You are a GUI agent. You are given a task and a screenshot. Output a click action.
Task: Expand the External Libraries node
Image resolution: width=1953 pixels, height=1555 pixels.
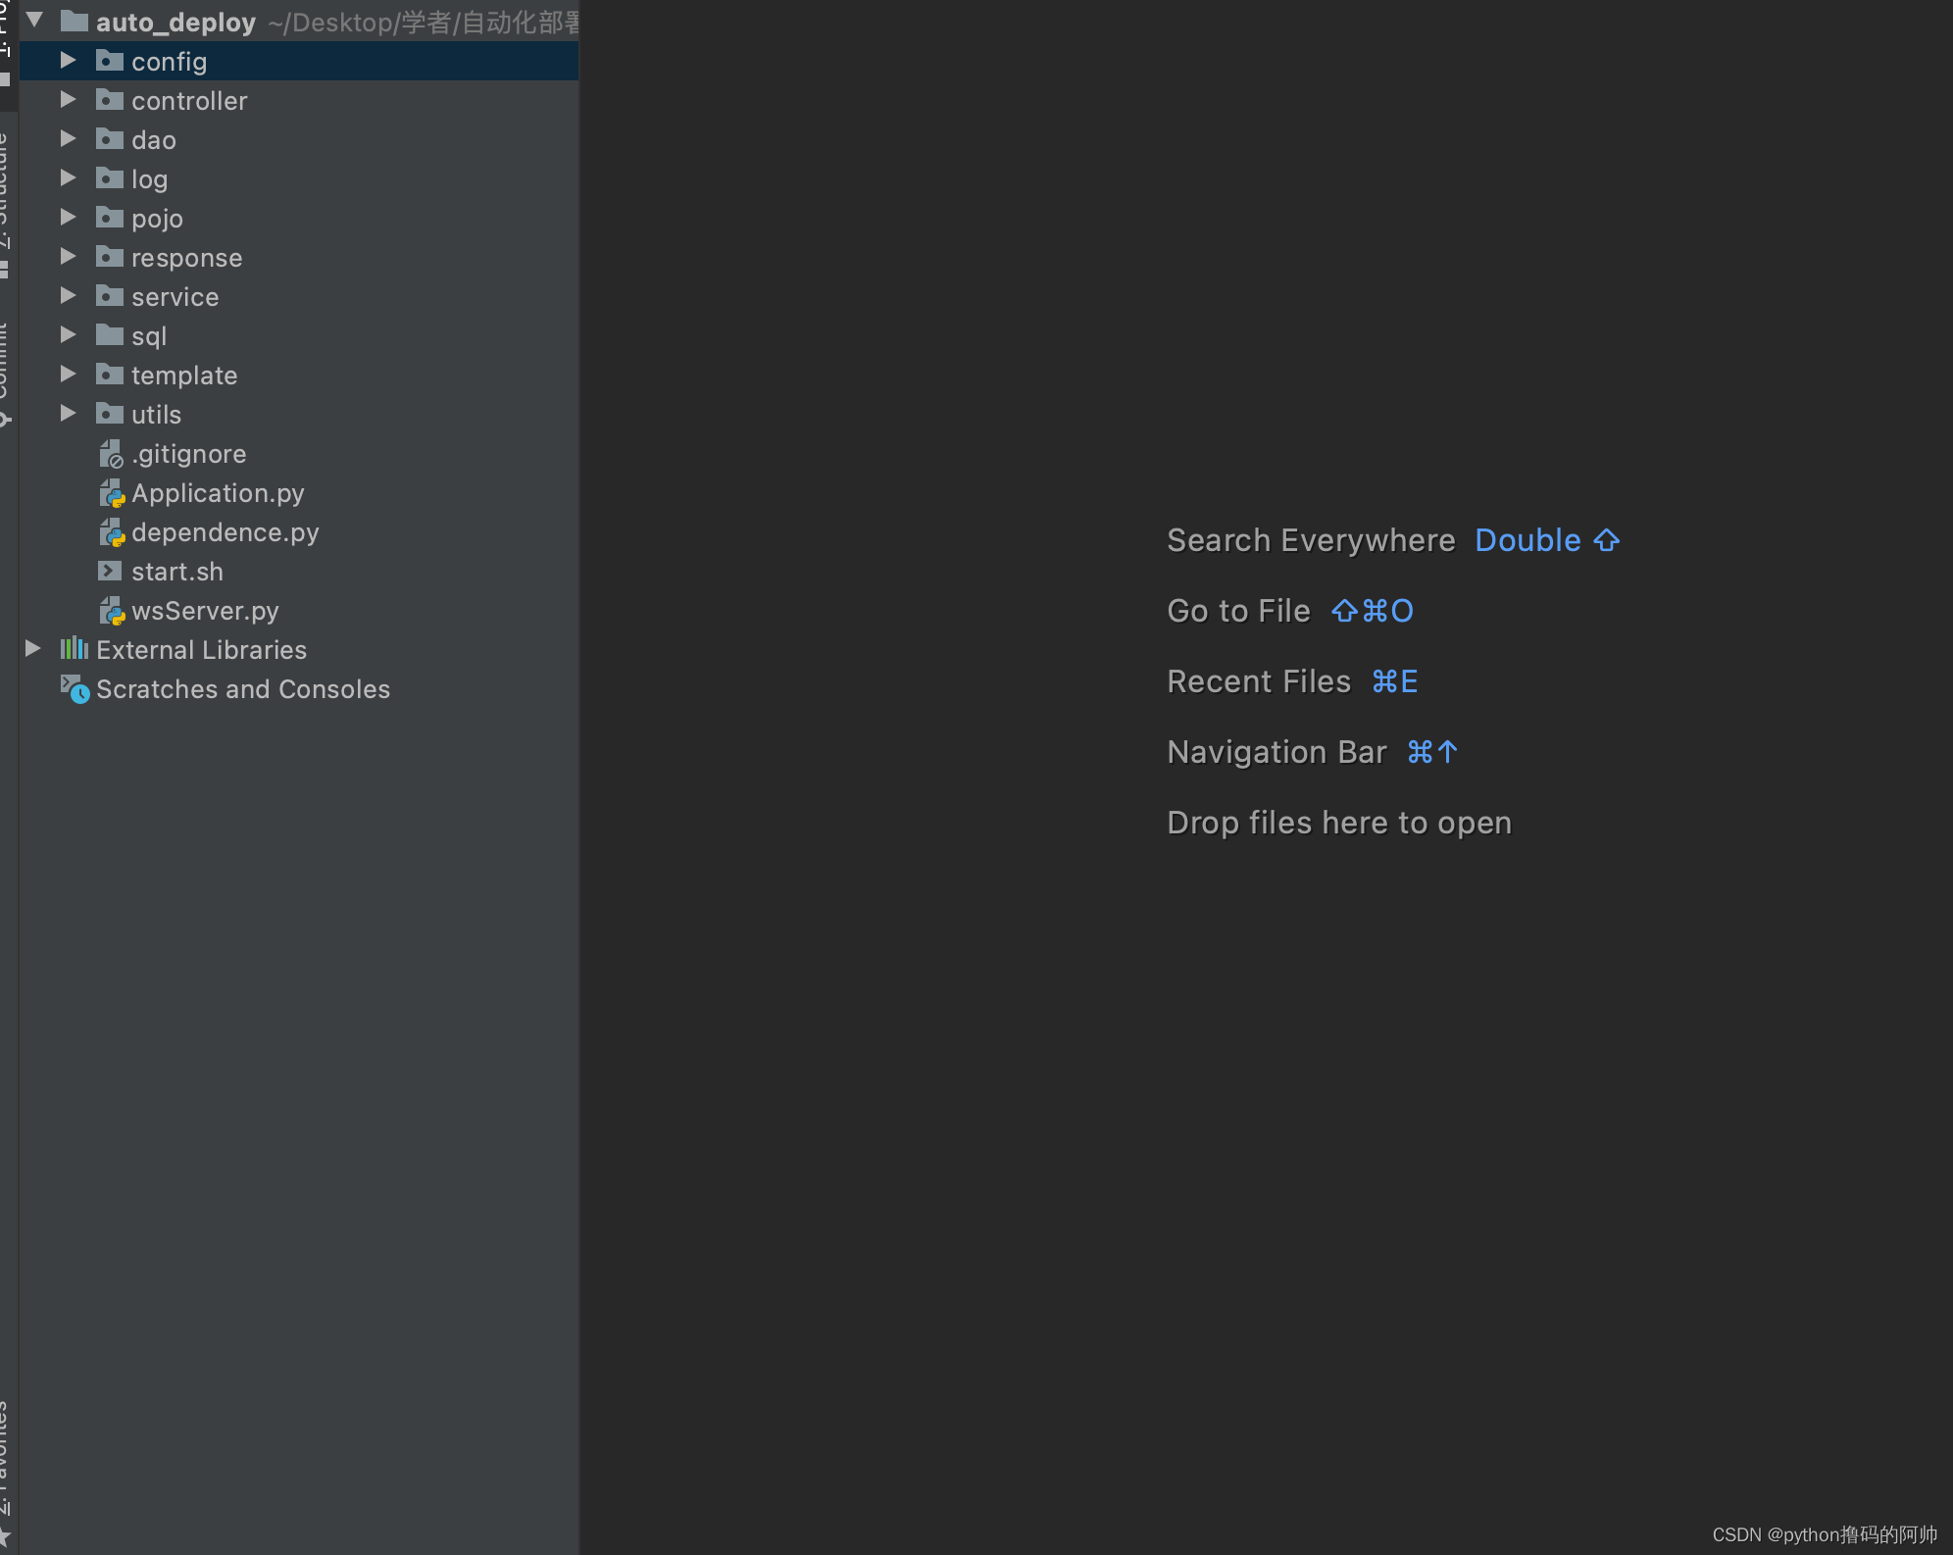[x=33, y=649]
